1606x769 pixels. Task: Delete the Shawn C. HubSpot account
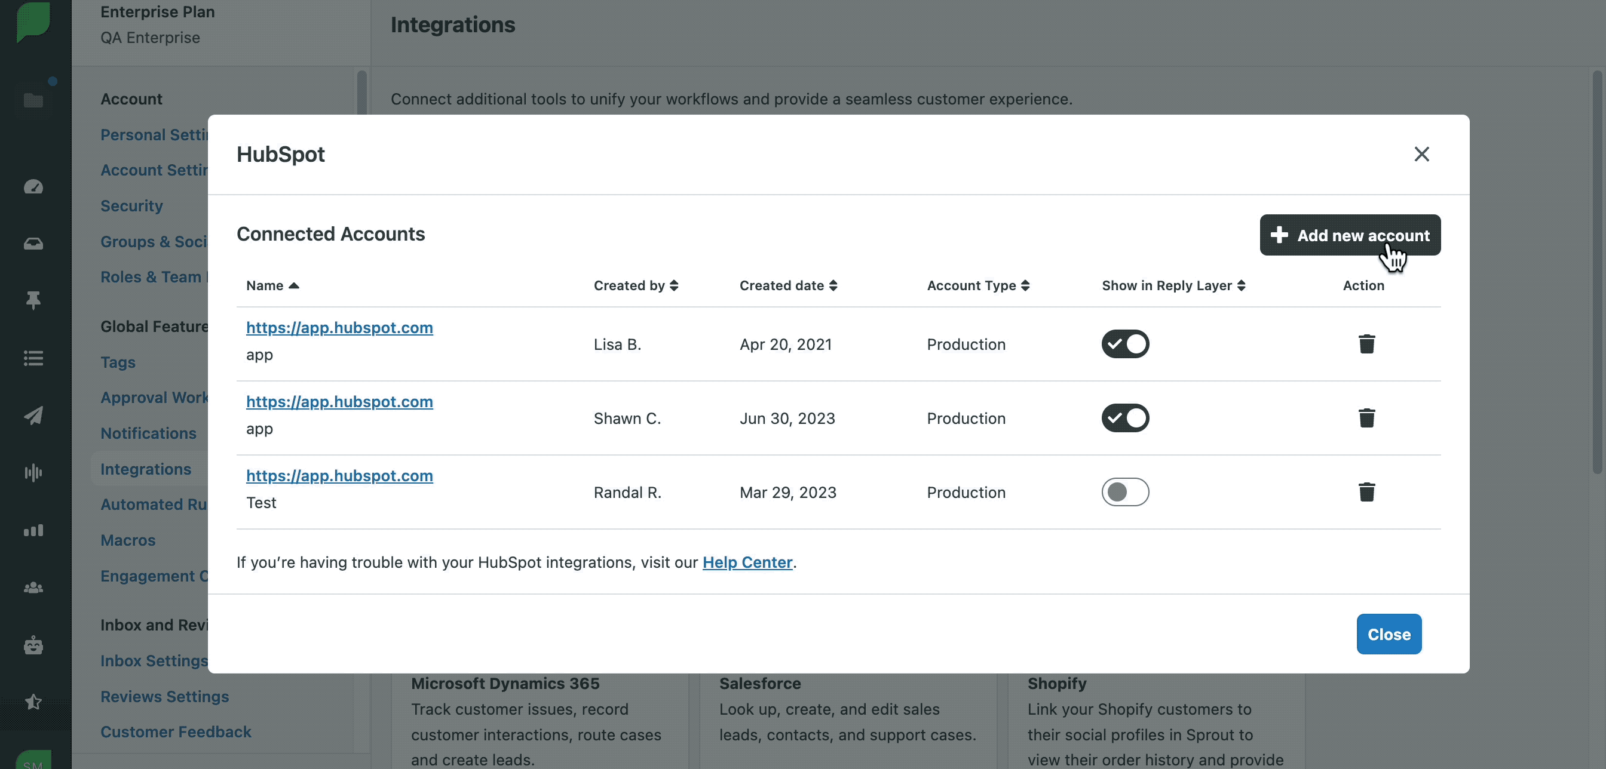point(1366,418)
